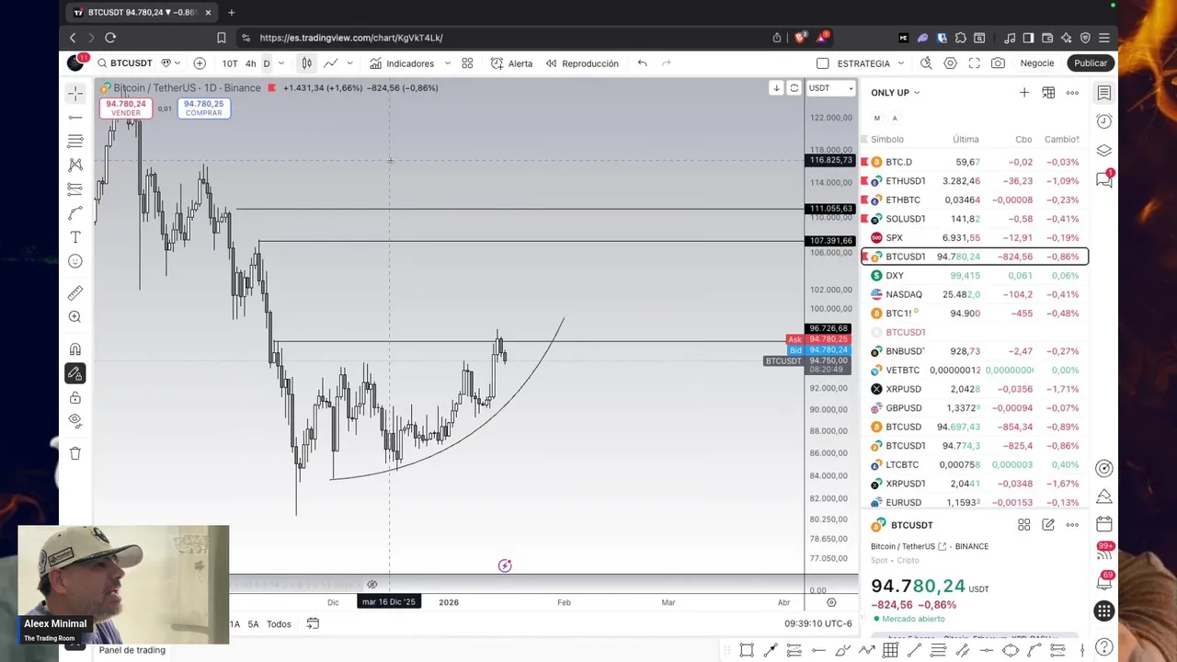Undo the last chart action
Image resolution: width=1177 pixels, height=662 pixels.
pos(643,63)
